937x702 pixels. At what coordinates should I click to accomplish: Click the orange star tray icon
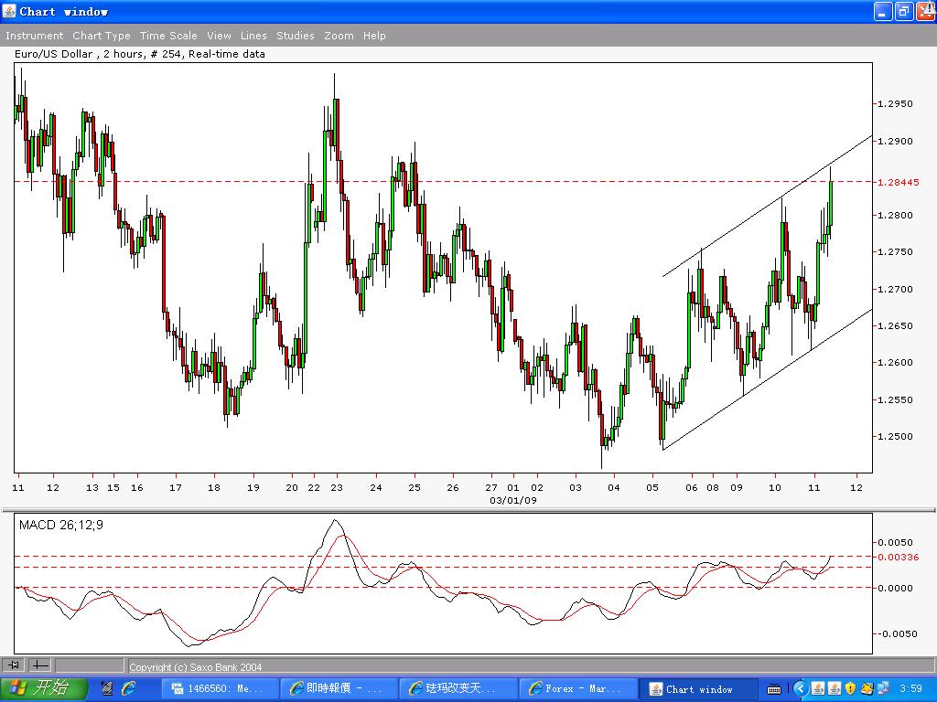coord(867,689)
